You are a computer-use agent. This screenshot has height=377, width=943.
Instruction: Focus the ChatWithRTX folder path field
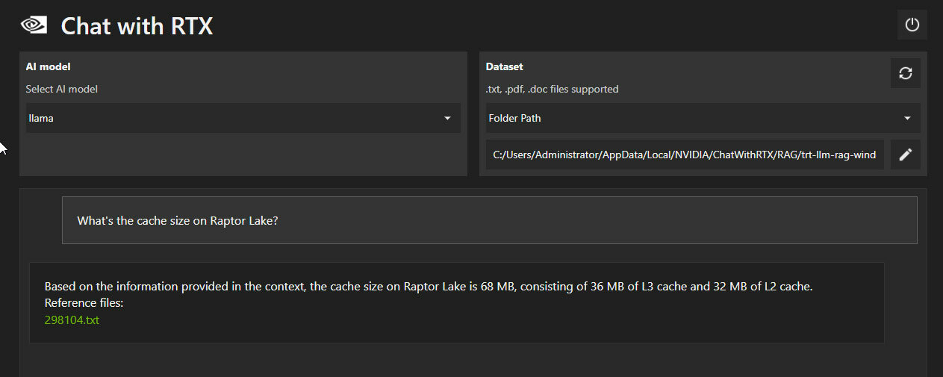685,155
